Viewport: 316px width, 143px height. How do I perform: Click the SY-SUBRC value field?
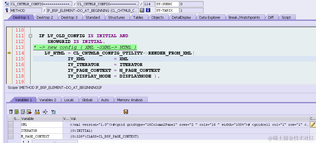click(191, 4)
